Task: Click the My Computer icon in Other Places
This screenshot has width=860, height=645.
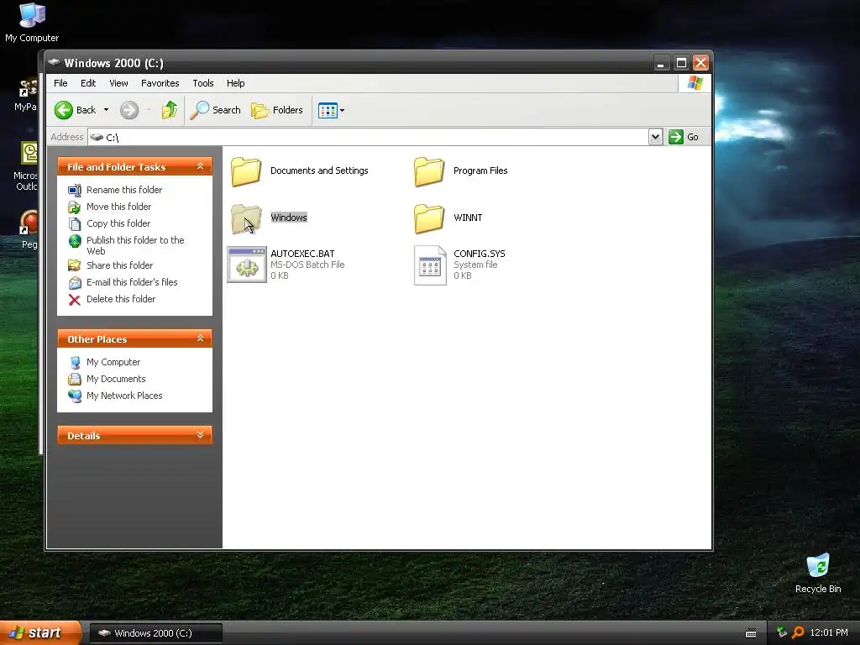Action: 75,363
